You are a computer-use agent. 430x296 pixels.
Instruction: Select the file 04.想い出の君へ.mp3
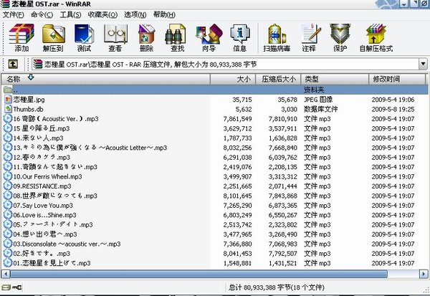click(x=45, y=234)
